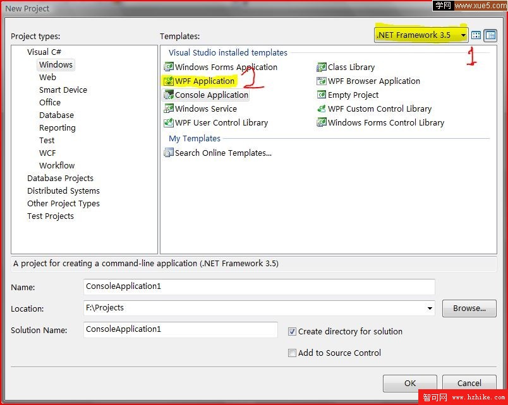Select Test under Visual C#
The height and width of the screenshot is (405, 508).
pyautogui.click(x=47, y=141)
